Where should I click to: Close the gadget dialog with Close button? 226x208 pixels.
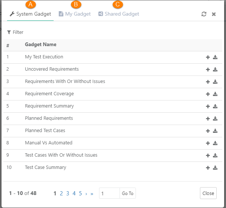pyautogui.click(x=208, y=193)
